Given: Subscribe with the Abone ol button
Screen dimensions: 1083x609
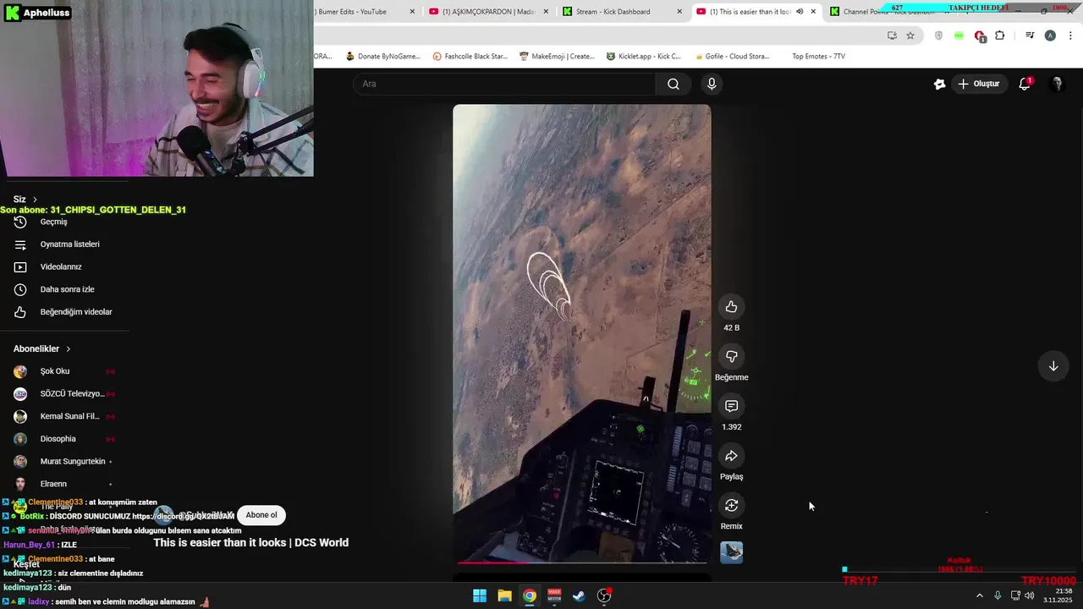Looking at the screenshot, I should click(261, 515).
